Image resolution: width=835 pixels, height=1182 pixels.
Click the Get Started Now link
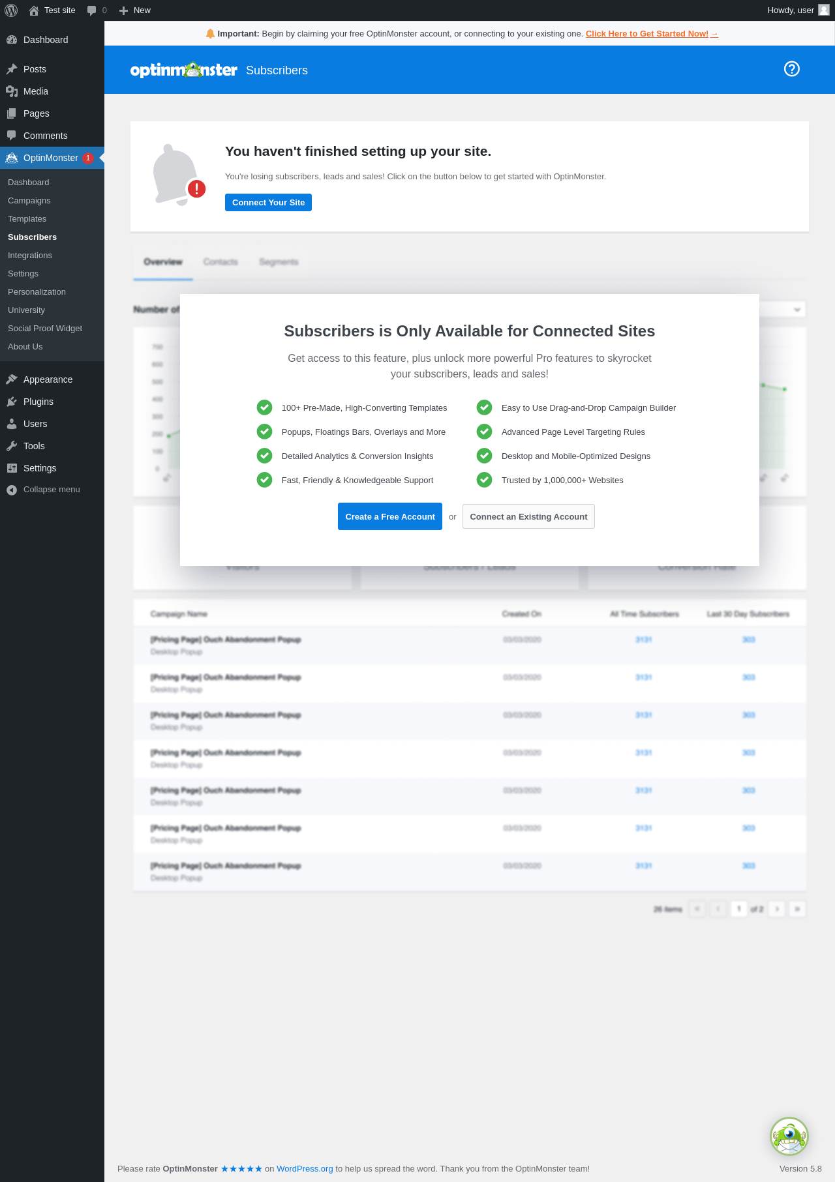pos(652,34)
